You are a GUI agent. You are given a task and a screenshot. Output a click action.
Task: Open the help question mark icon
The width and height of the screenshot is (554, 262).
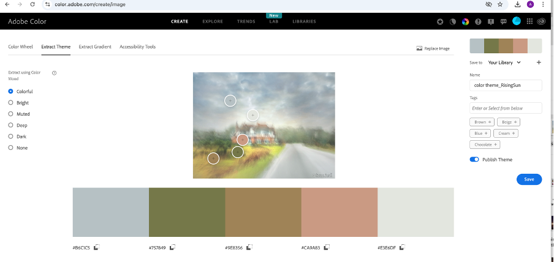pos(478,21)
